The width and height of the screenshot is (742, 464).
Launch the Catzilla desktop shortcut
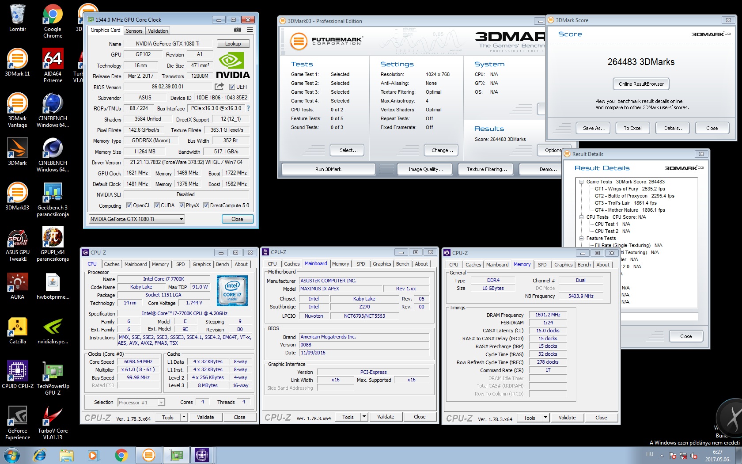[x=18, y=330]
